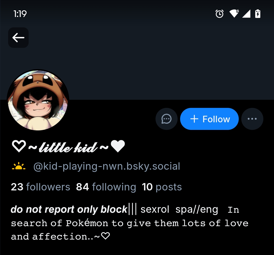Open chat with the message bubble icon

pyautogui.click(x=166, y=119)
